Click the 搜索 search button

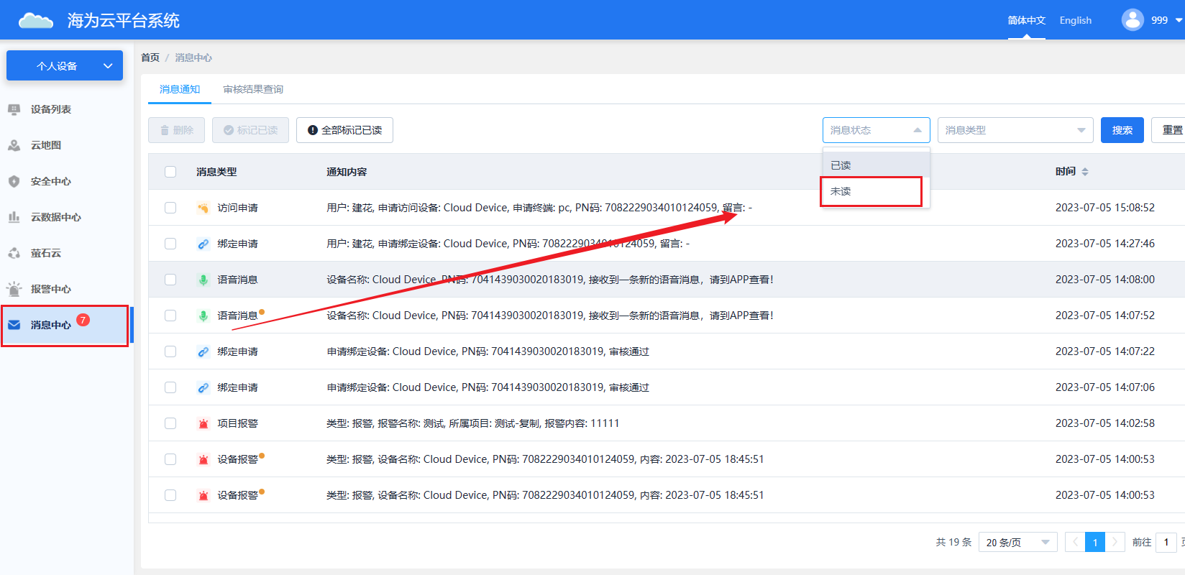[x=1122, y=130]
